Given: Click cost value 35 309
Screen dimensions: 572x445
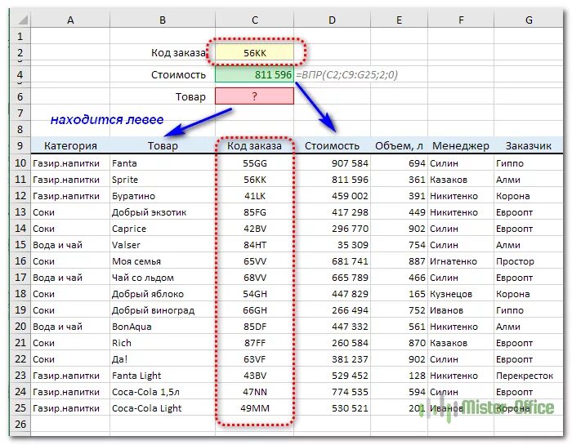Looking at the screenshot, I should [332, 245].
